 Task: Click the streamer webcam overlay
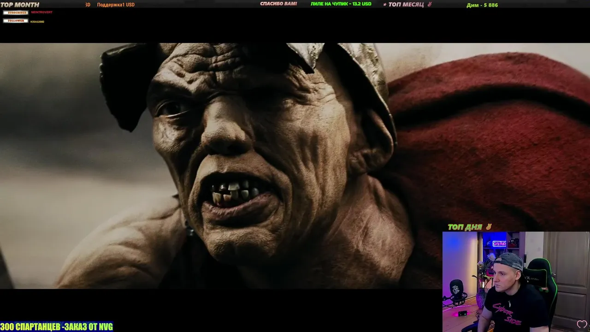[516, 282]
